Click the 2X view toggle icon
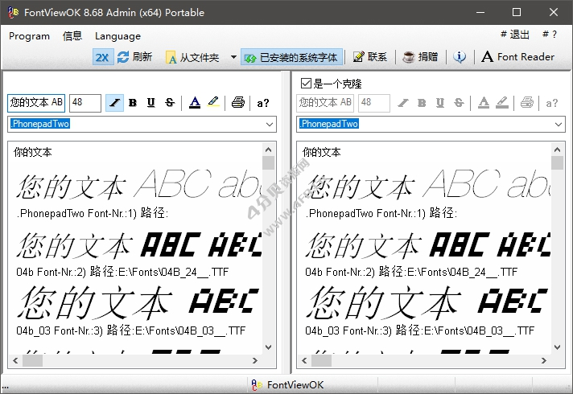The width and height of the screenshot is (573, 394). coord(102,57)
